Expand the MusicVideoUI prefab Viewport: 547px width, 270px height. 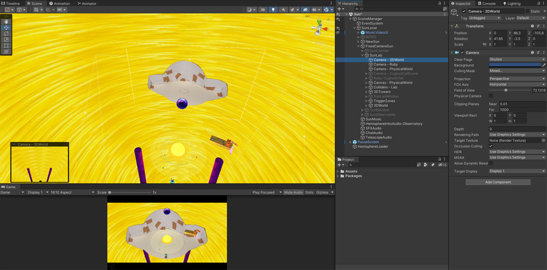(x=359, y=32)
